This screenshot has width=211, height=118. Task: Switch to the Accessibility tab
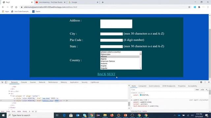tap(193, 86)
